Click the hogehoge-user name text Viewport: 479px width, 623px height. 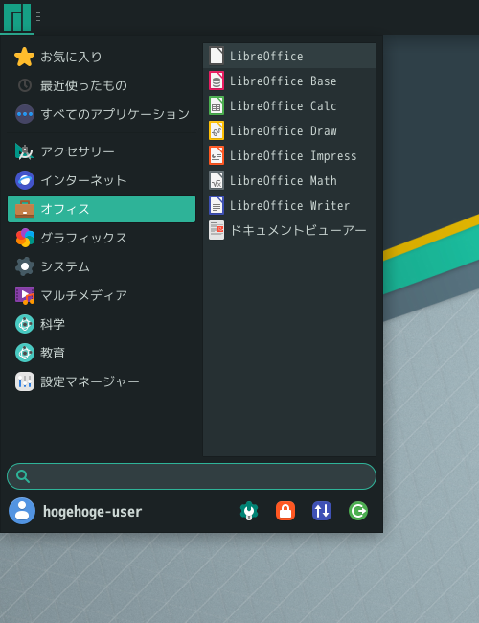click(92, 512)
